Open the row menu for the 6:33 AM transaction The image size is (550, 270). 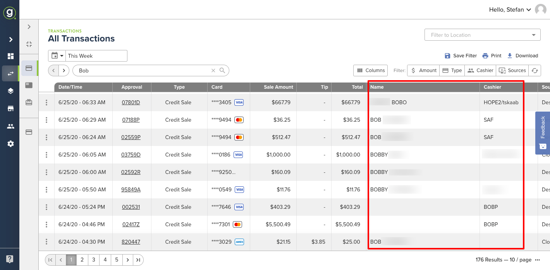(46, 102)
